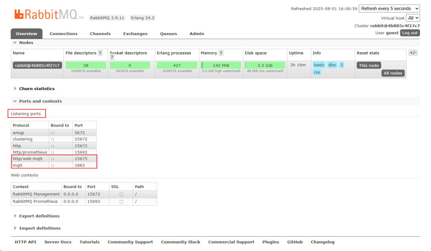Click the +/- columns toggle on Nodes table
Image resolution: width=431 pixels, height=251 pixels.
pos(413,52)
